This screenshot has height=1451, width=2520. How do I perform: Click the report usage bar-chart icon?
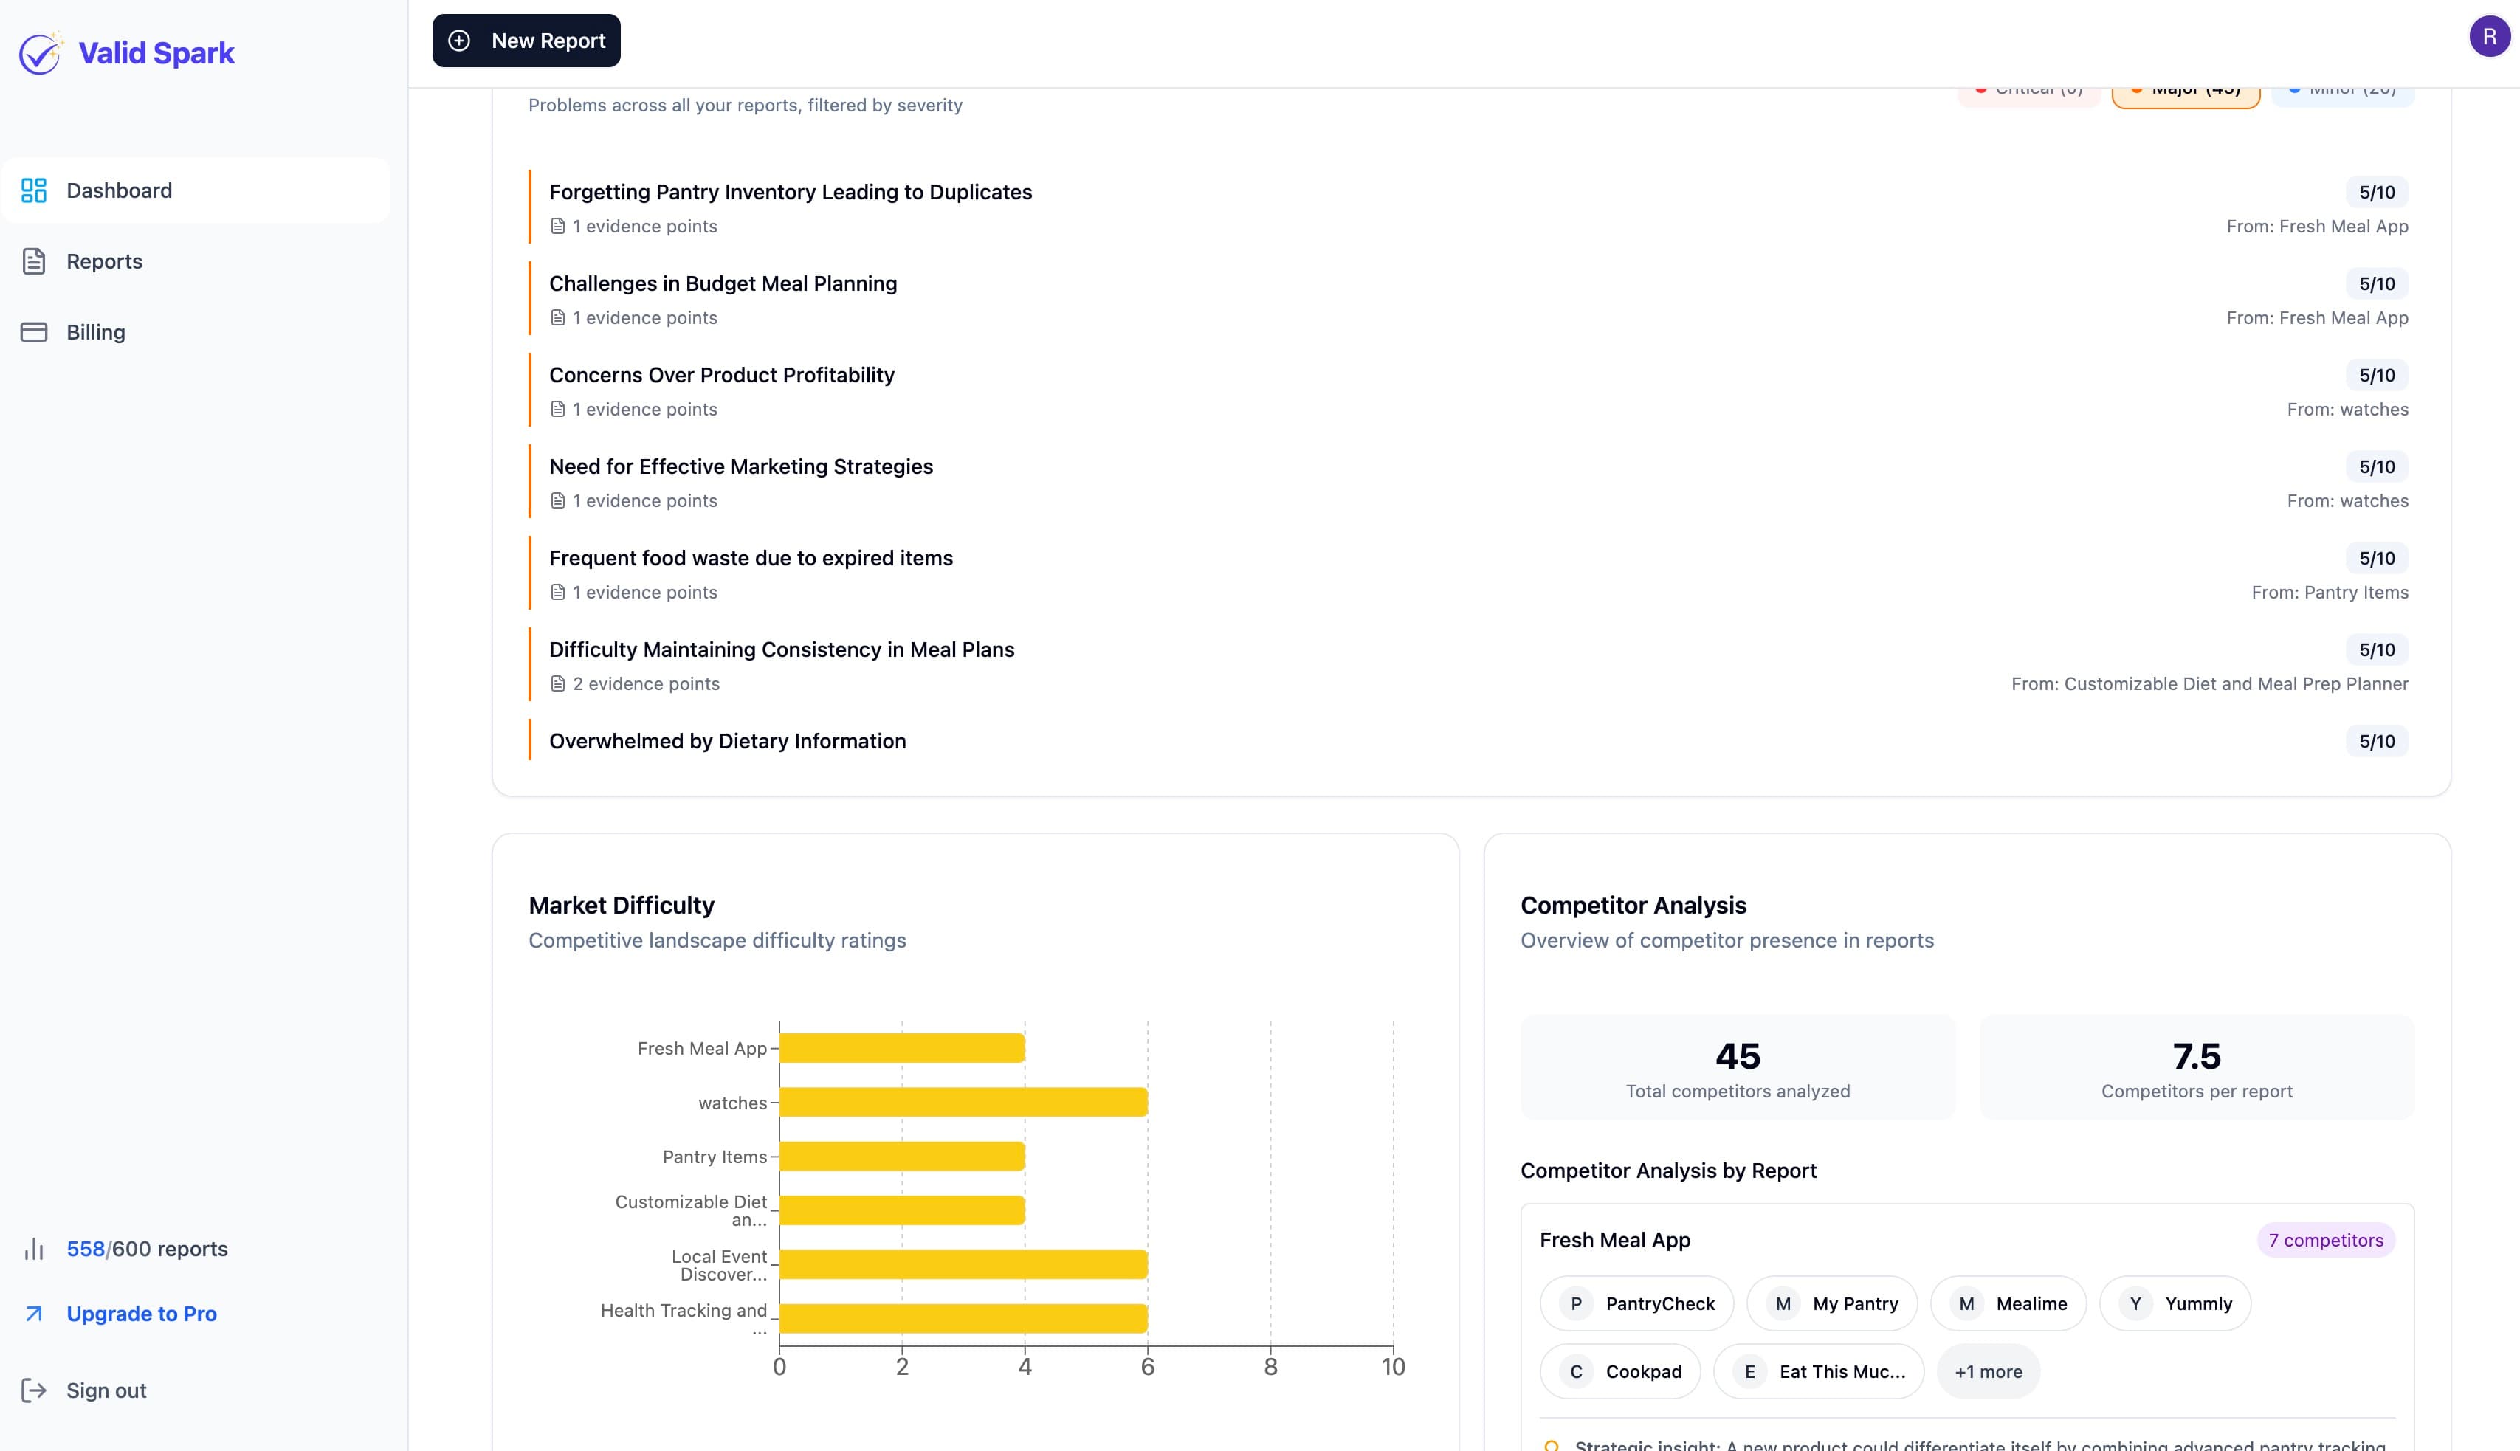point(35,1248)
